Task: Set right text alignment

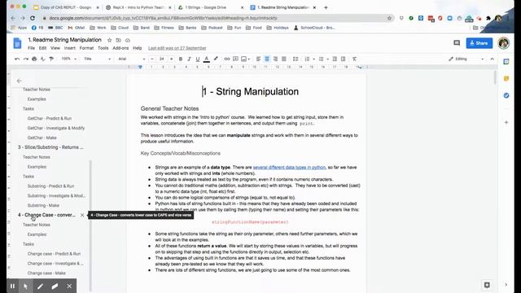Action: (275, 59)
